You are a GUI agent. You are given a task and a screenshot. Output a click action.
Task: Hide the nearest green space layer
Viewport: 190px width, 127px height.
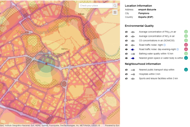point(126,58)
